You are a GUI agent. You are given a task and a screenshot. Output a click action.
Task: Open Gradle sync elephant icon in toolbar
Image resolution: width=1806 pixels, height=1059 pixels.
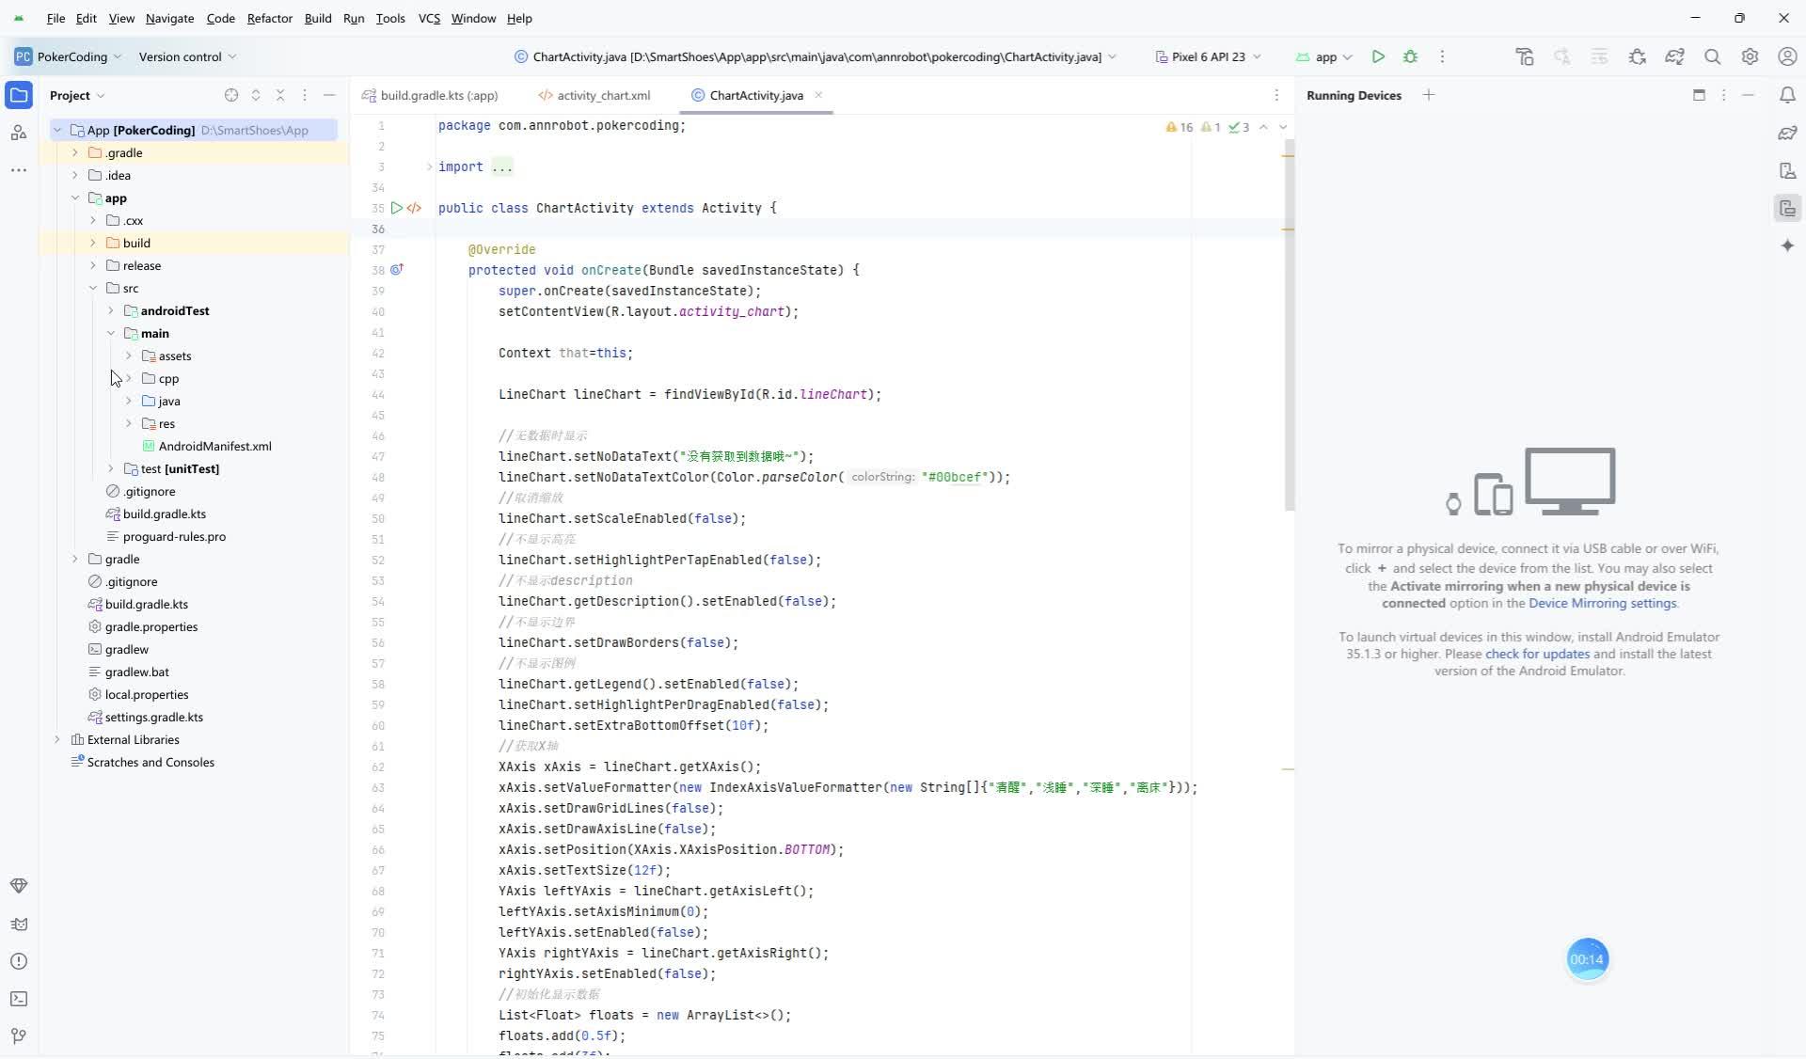tap(1674, 56)
